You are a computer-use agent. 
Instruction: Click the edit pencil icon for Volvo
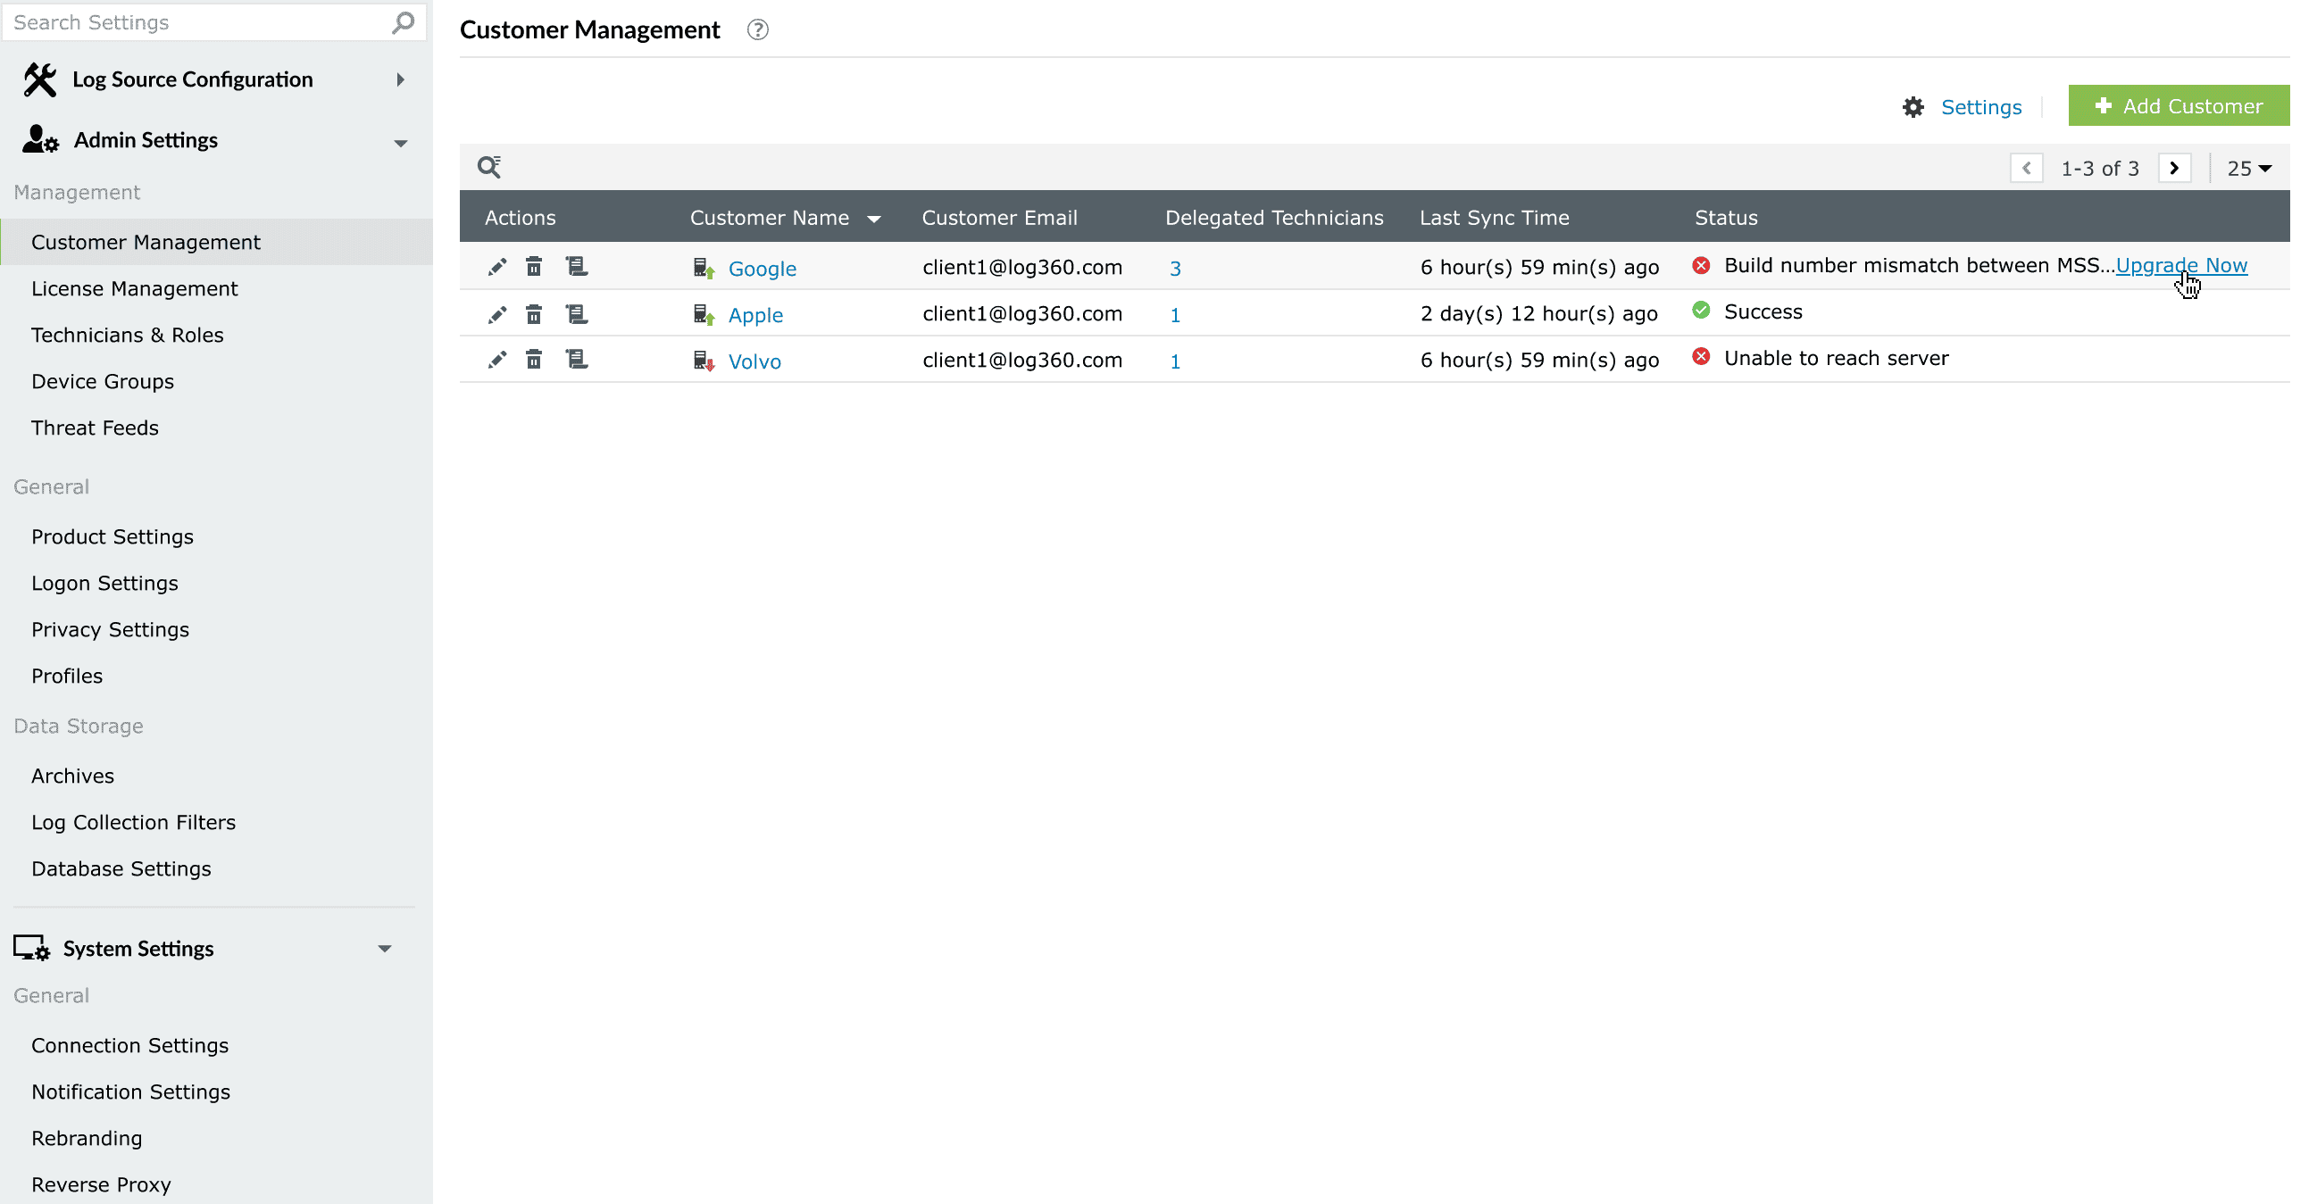tap(496, 360)
